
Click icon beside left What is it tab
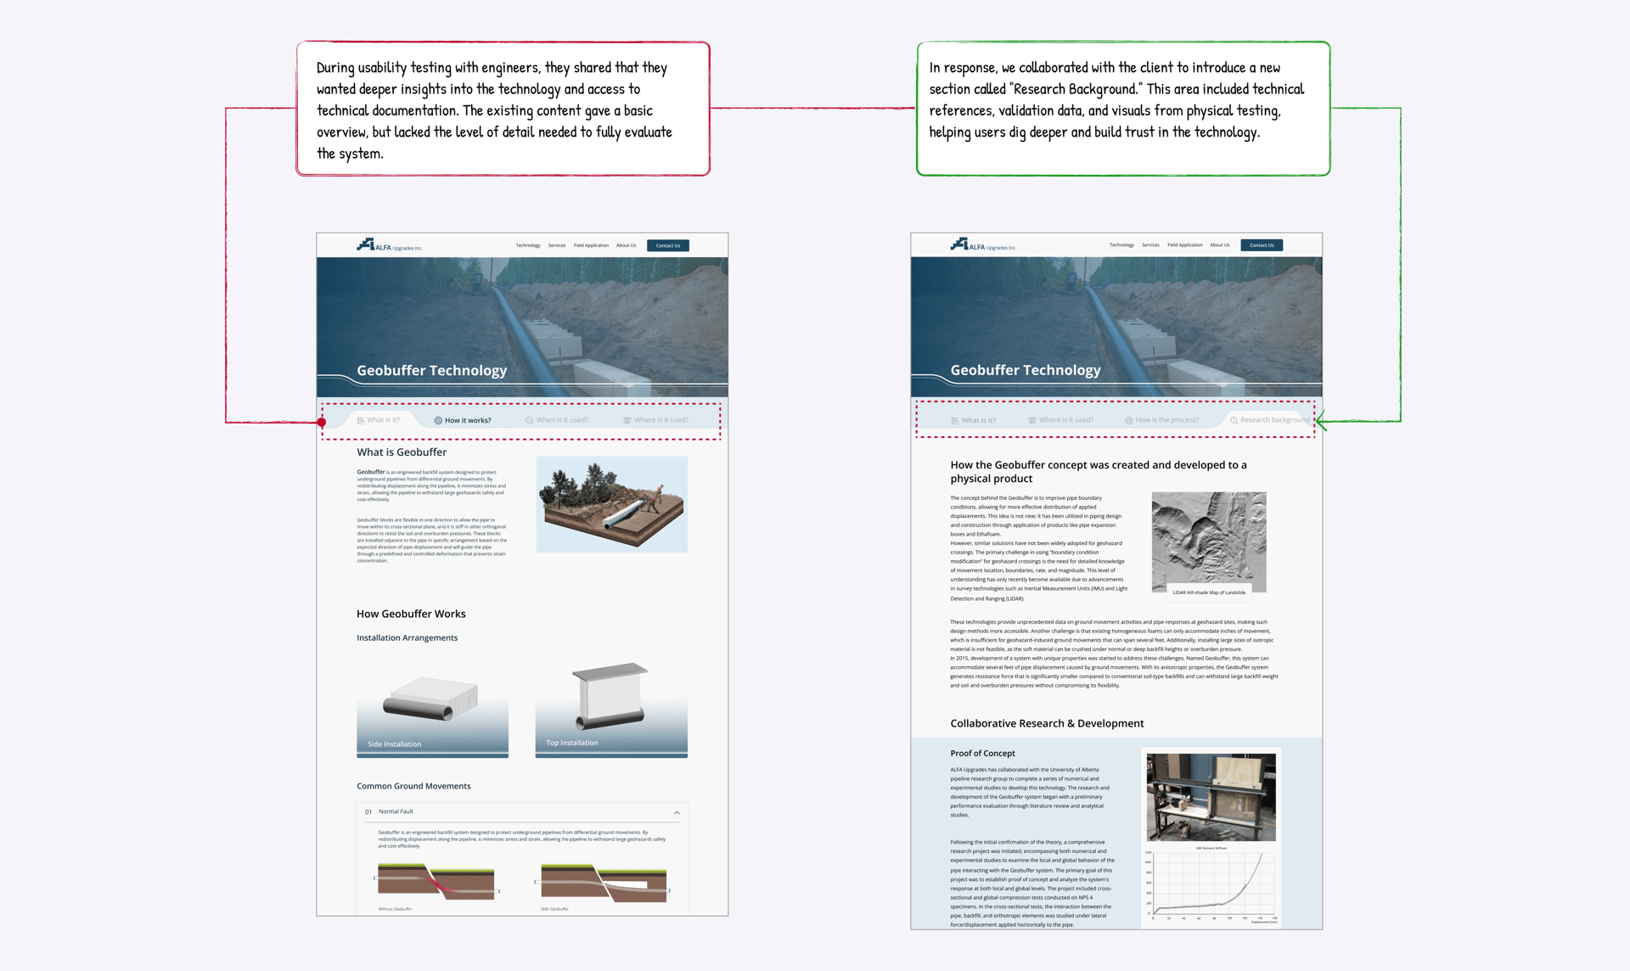coord(361,420)
